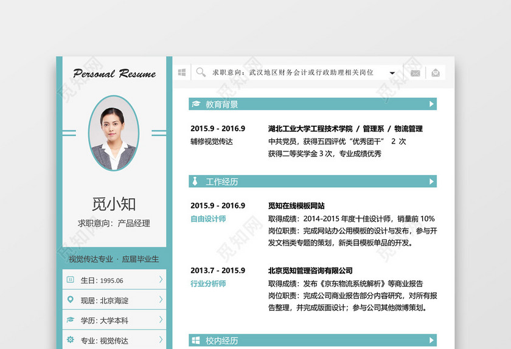Click the necktie icon beside 工作经历
Screen dimensions: 511x349
pyautogui.click(x=195, y=181)
